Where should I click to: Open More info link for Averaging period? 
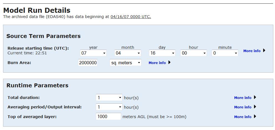pos(242,107)
